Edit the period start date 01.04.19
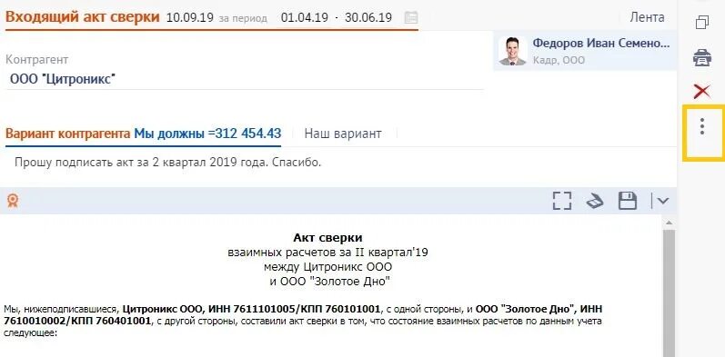 coord(304,18)
